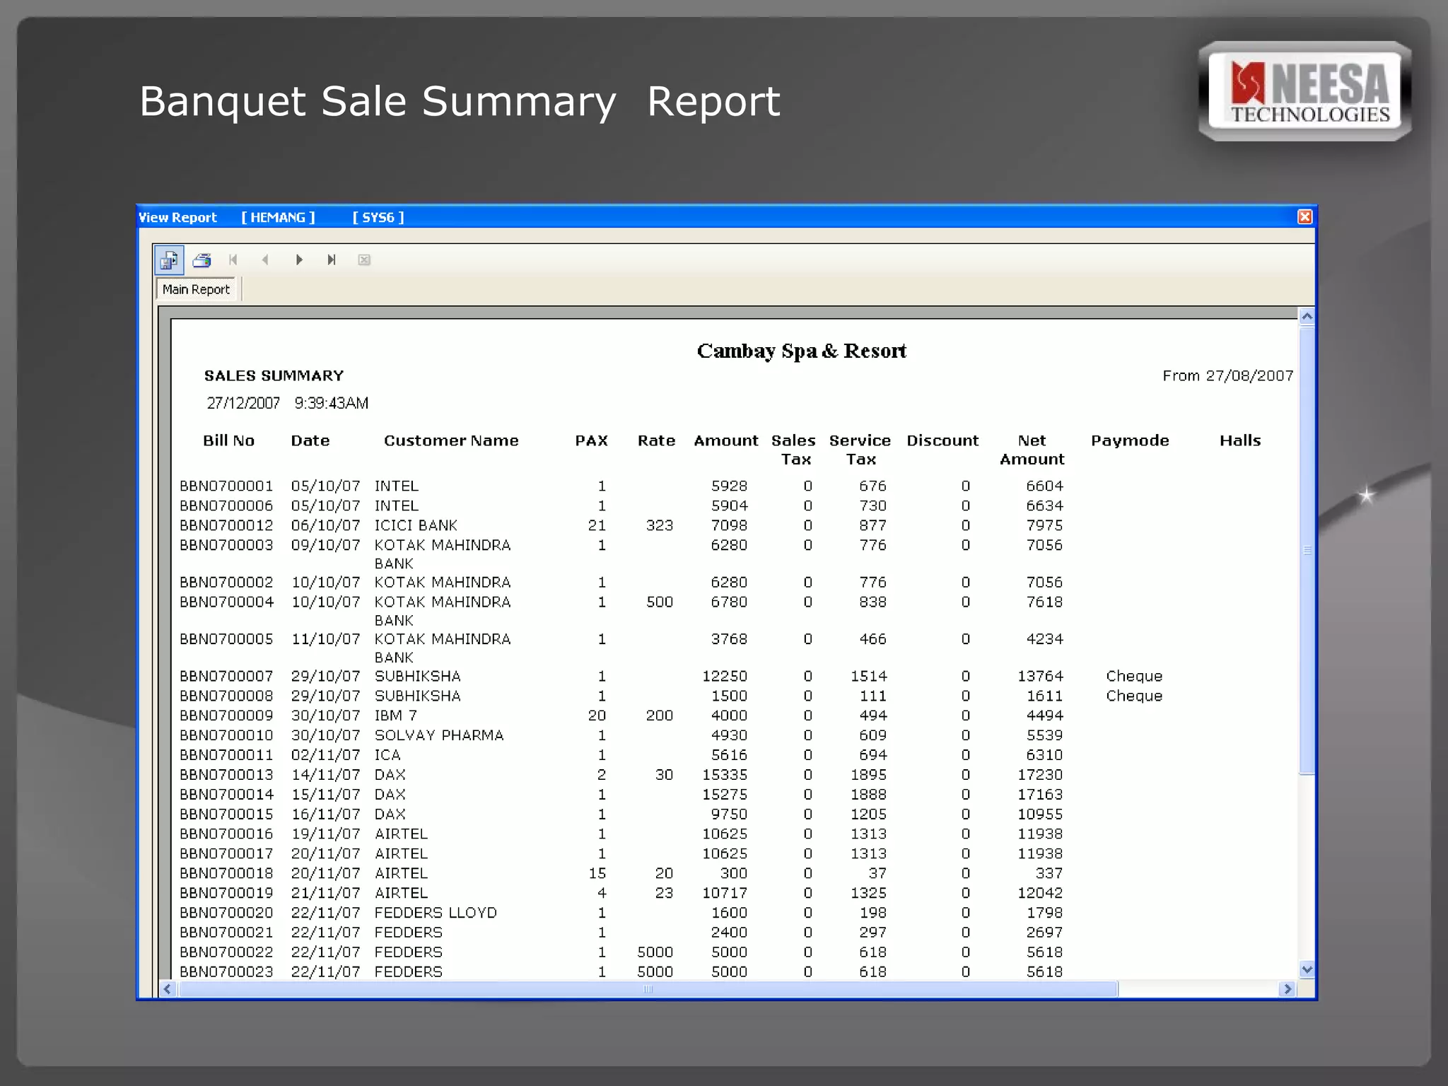Viewport: 1448px width, 1086px height.
Task: Click bill number BBN0700001
Action: (226, 486)
